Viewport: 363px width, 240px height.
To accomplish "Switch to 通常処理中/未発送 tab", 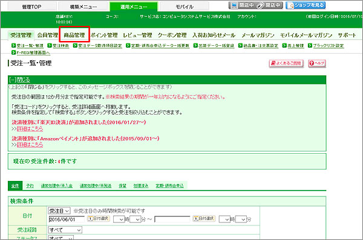I will (96, 186).
